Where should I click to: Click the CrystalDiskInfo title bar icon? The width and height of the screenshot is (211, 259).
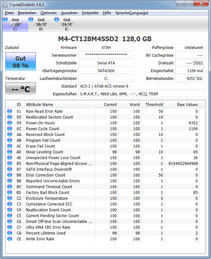coord(5,5)
